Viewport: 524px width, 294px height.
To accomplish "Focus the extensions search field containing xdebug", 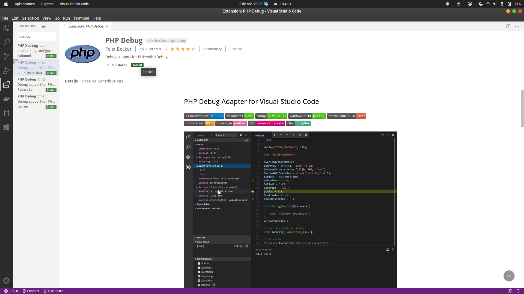I will click(37, 36).
